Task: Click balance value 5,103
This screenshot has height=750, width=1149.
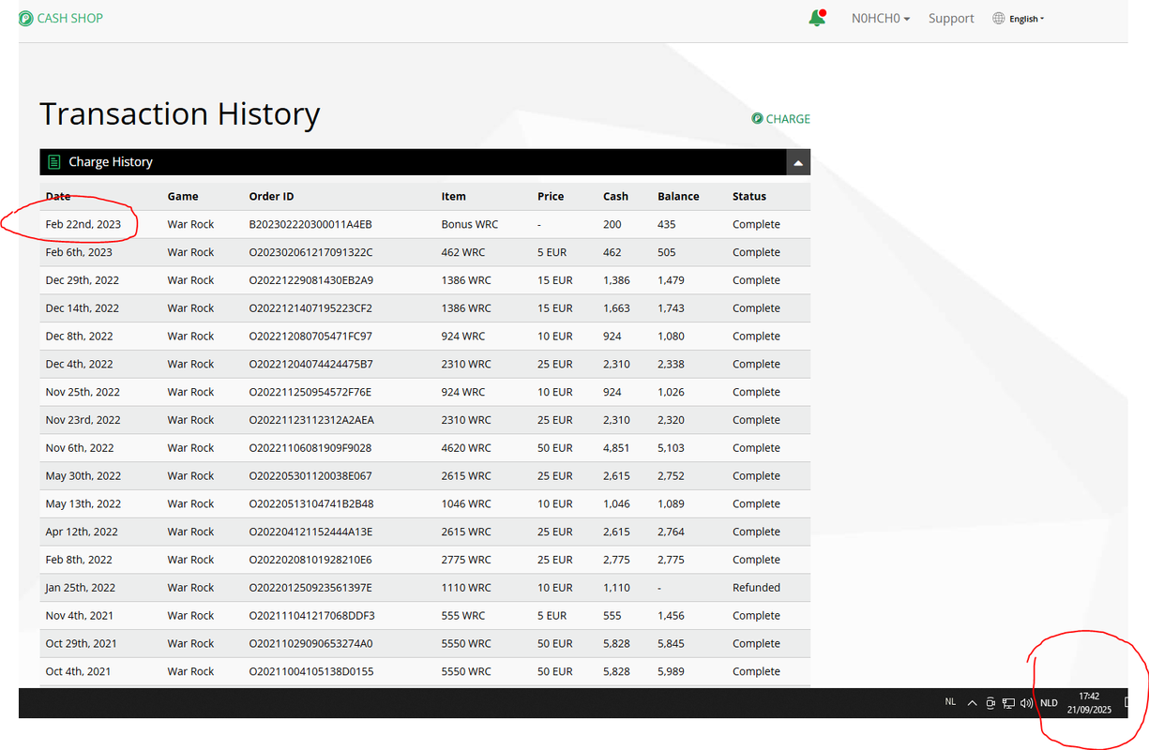Action: click(x=671, y=448)
